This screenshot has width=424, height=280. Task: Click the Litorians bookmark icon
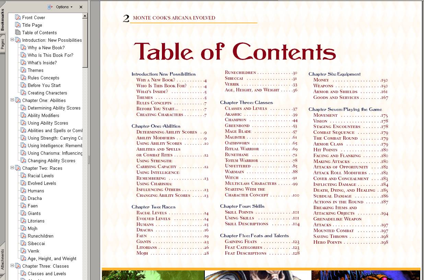point(23,221)
